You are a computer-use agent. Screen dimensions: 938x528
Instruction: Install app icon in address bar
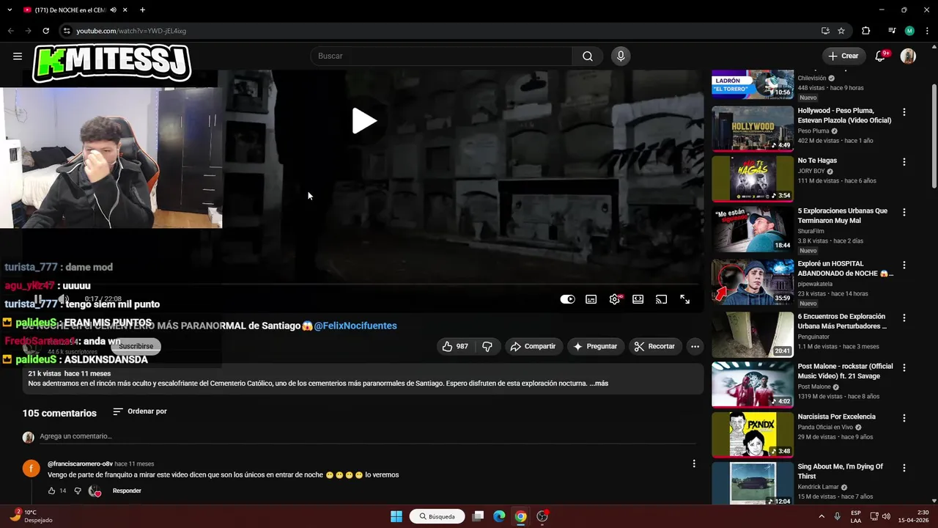coord(825,31)
